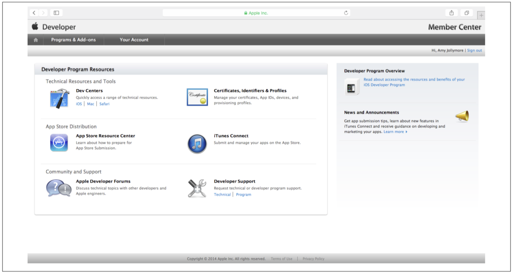Open the Certificates, Identifiers & Profiles icon
Image resolution: width=513 pixels, height=274 pixels.
tap(197, 97)
